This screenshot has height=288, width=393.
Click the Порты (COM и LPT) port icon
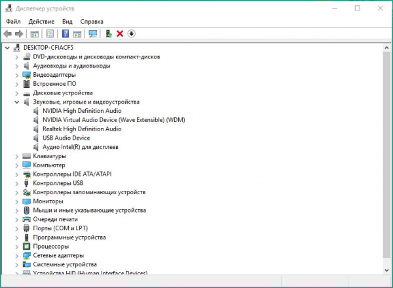pos(27,228)
